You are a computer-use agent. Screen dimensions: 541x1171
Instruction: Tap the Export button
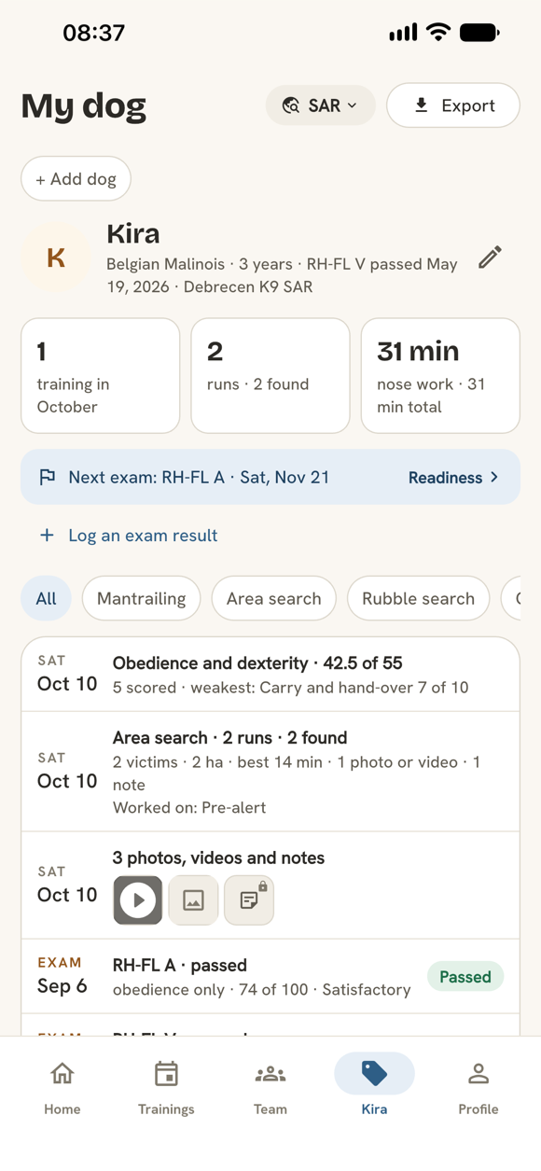pyautogui.click(x=453, y=105)
